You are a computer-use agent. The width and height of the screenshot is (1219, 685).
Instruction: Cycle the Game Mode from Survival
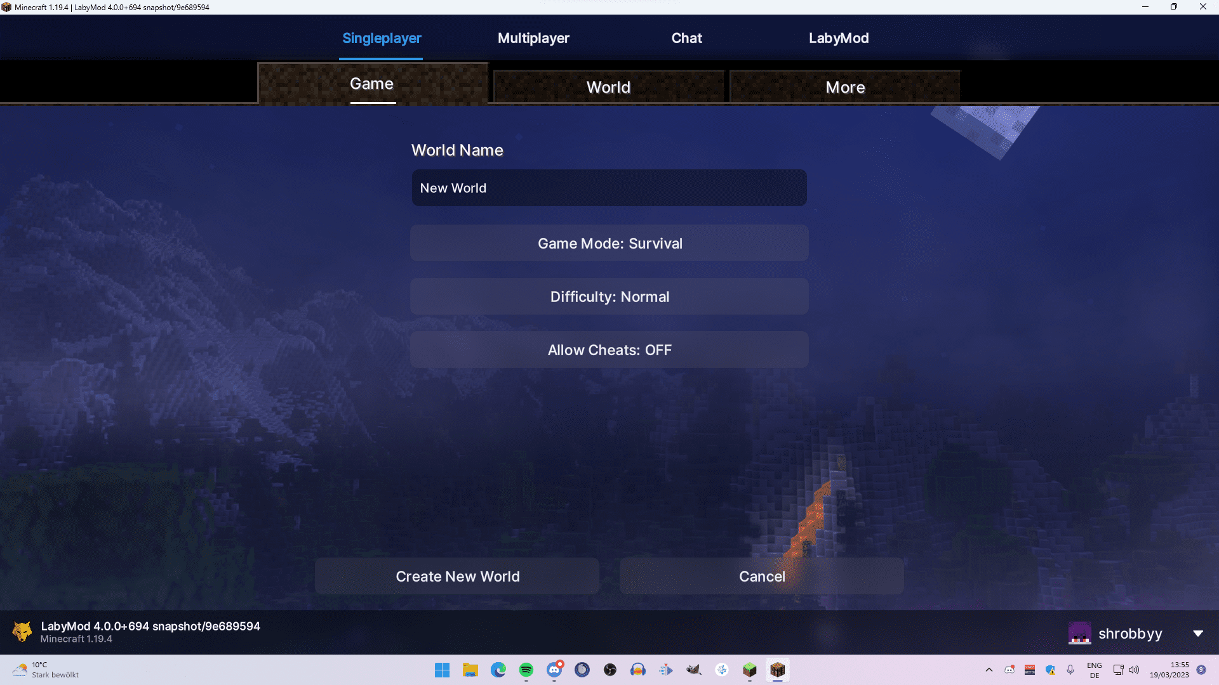coord(609,243)
